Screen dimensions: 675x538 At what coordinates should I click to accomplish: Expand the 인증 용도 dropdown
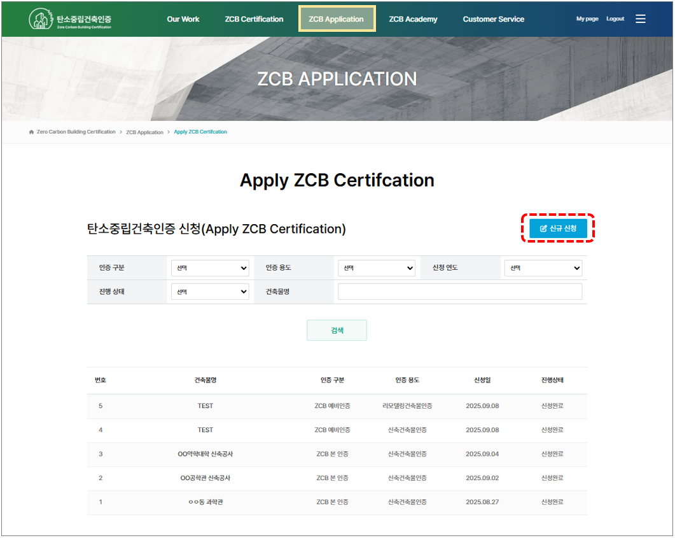point(377,268)
